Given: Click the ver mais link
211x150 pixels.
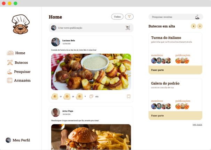Looking at the screenshot, I should click(x=197, y=125).
